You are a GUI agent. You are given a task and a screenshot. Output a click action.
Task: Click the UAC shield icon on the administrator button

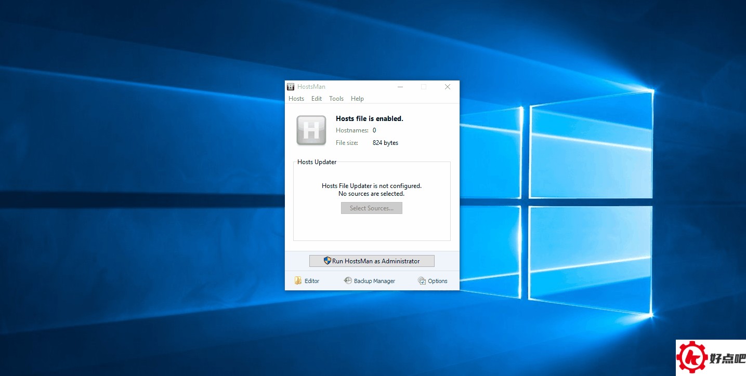pos(327,261)
